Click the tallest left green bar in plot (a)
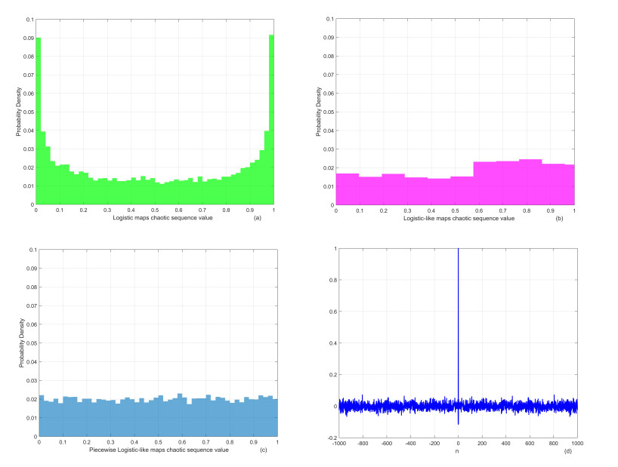618x467 pixels. point(38,121)
